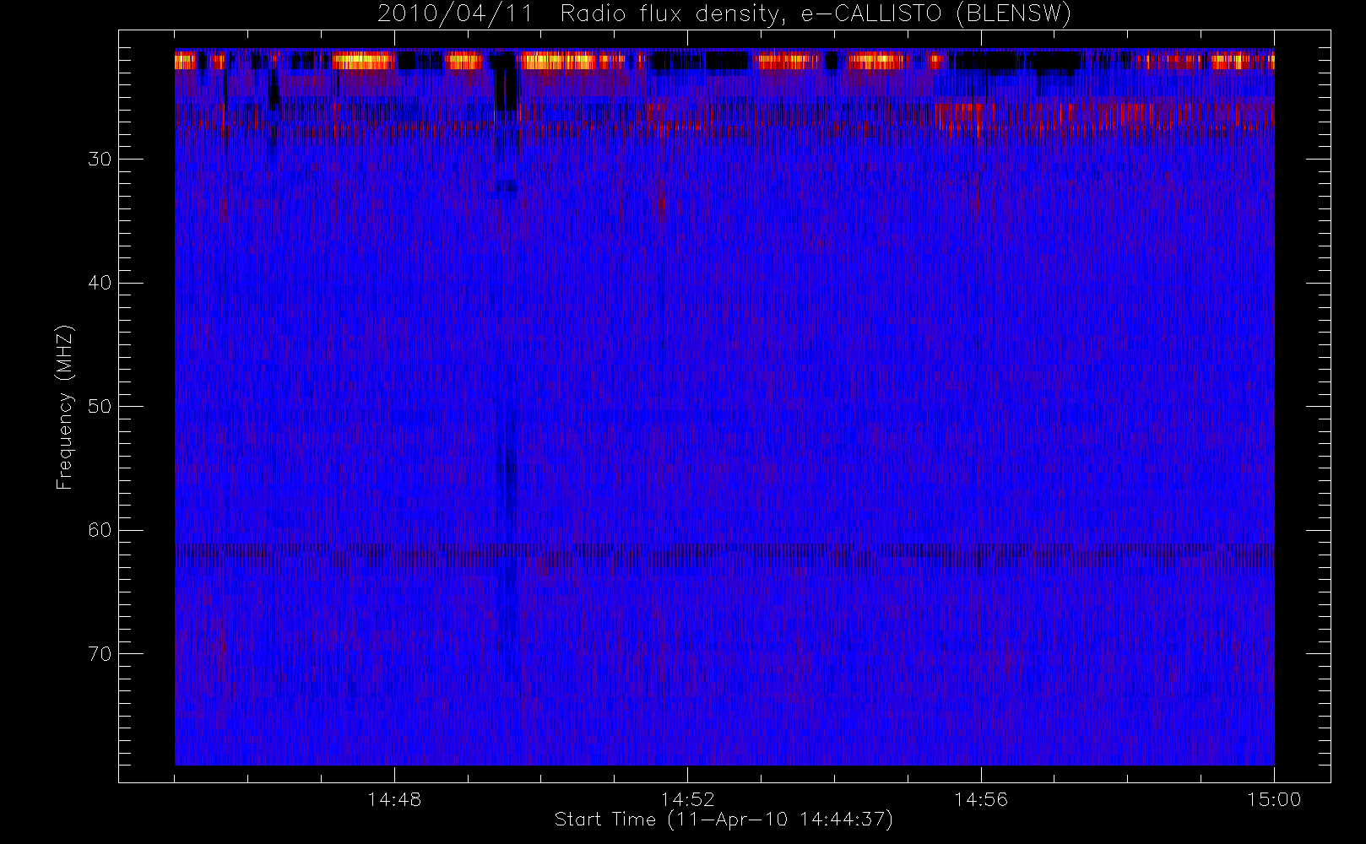
Task: Click the plot title text '2010/04/11 Radio flux density, e-CALLISTO (BLENSW)'
Action: tap(724, 14)
